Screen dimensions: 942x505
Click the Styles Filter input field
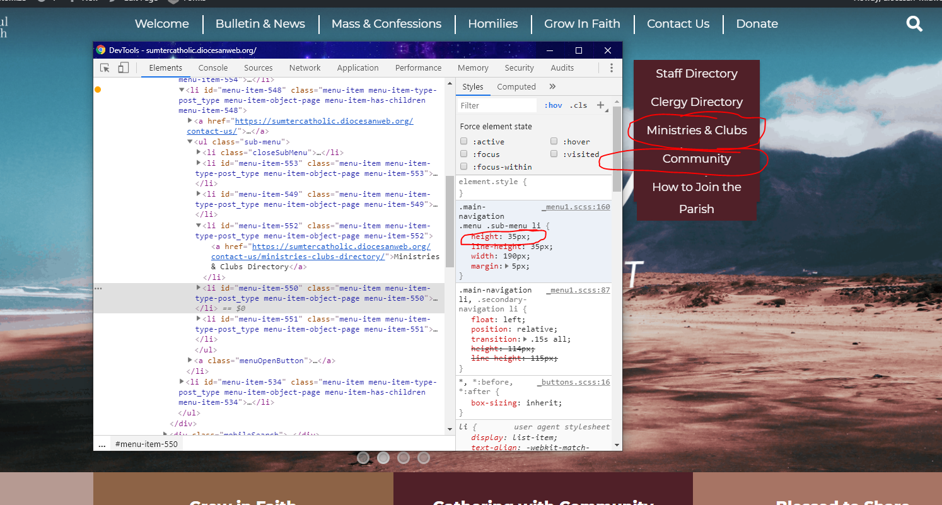pyautogui.click(x=497, y=105)
